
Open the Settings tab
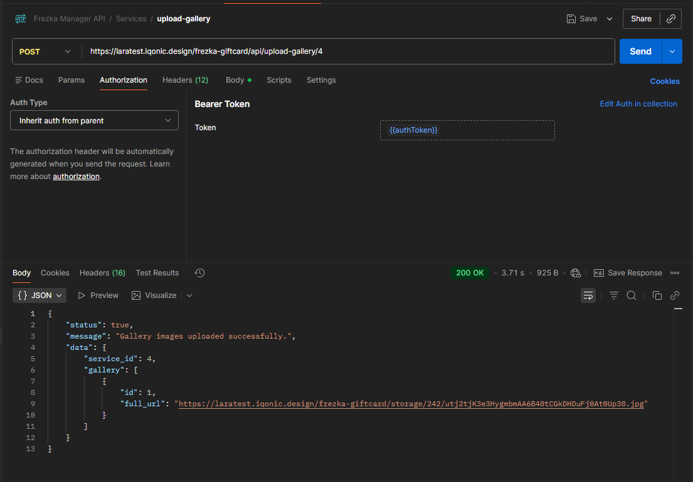[321, 80]
